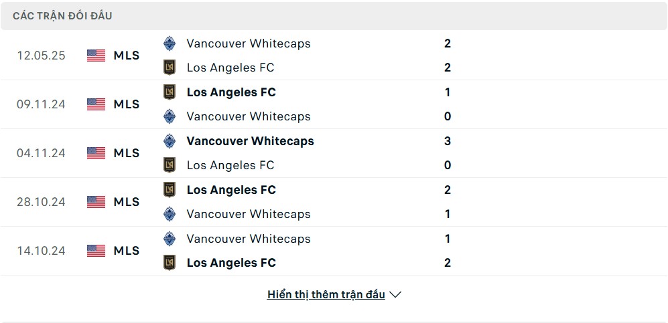Select MLS league label for 09.11.24 match
The width and height of the screenshot is (668, 323).
127,104
